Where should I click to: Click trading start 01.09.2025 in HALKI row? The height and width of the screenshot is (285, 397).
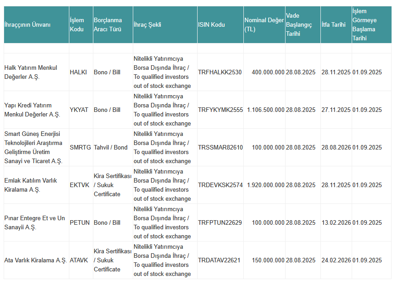coord(367,72)
